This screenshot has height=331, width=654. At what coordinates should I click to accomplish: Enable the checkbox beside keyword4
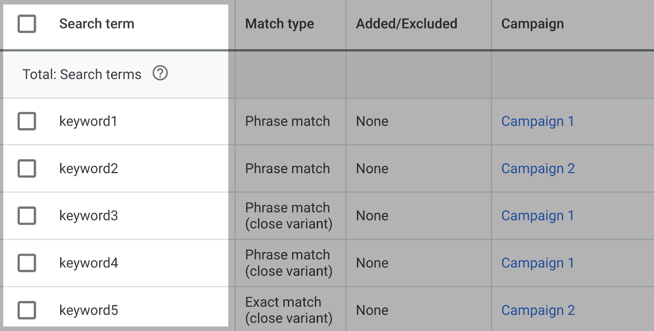(x=27, y=263)
